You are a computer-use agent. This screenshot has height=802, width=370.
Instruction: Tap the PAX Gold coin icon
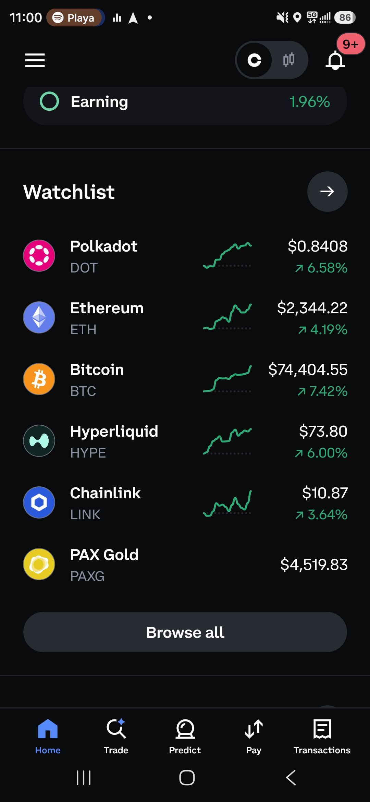[x=39, y=564]
